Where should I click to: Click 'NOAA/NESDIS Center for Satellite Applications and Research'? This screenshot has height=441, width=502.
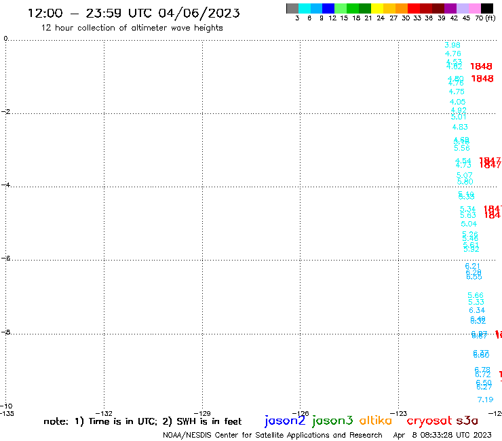point(273,436)
